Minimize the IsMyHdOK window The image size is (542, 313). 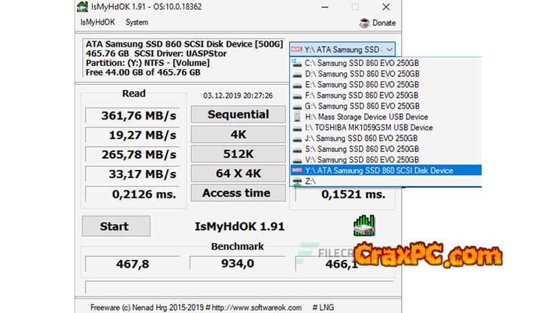pyautogui.click(x=325, y=7)
